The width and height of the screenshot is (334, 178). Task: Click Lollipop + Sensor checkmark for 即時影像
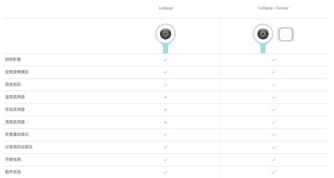pos(273,59)
